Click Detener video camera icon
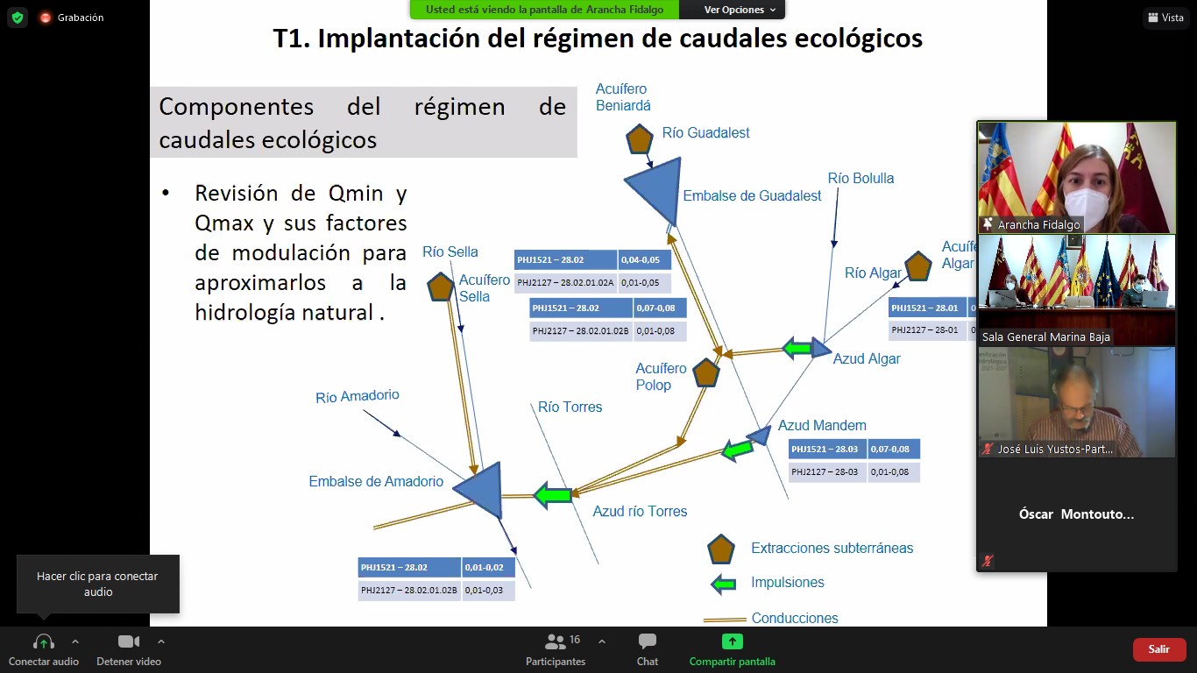 (129, 642)
